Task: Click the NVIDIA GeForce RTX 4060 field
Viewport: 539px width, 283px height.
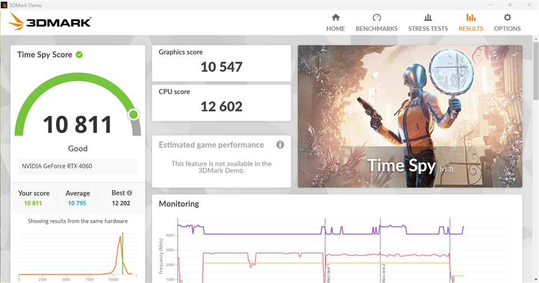Action: (78, 166)
